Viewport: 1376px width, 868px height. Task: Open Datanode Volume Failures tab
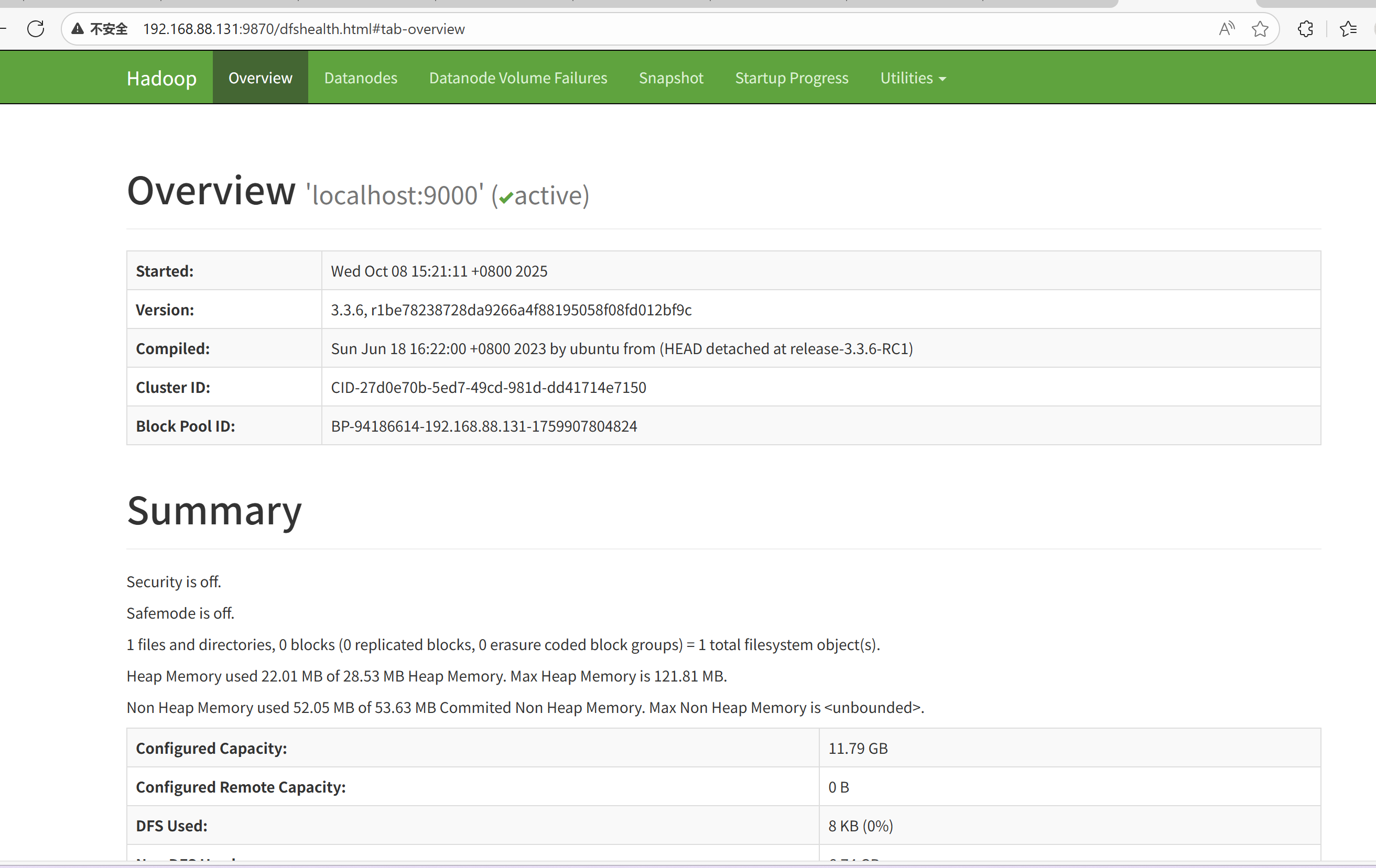(x=518, y=78)
